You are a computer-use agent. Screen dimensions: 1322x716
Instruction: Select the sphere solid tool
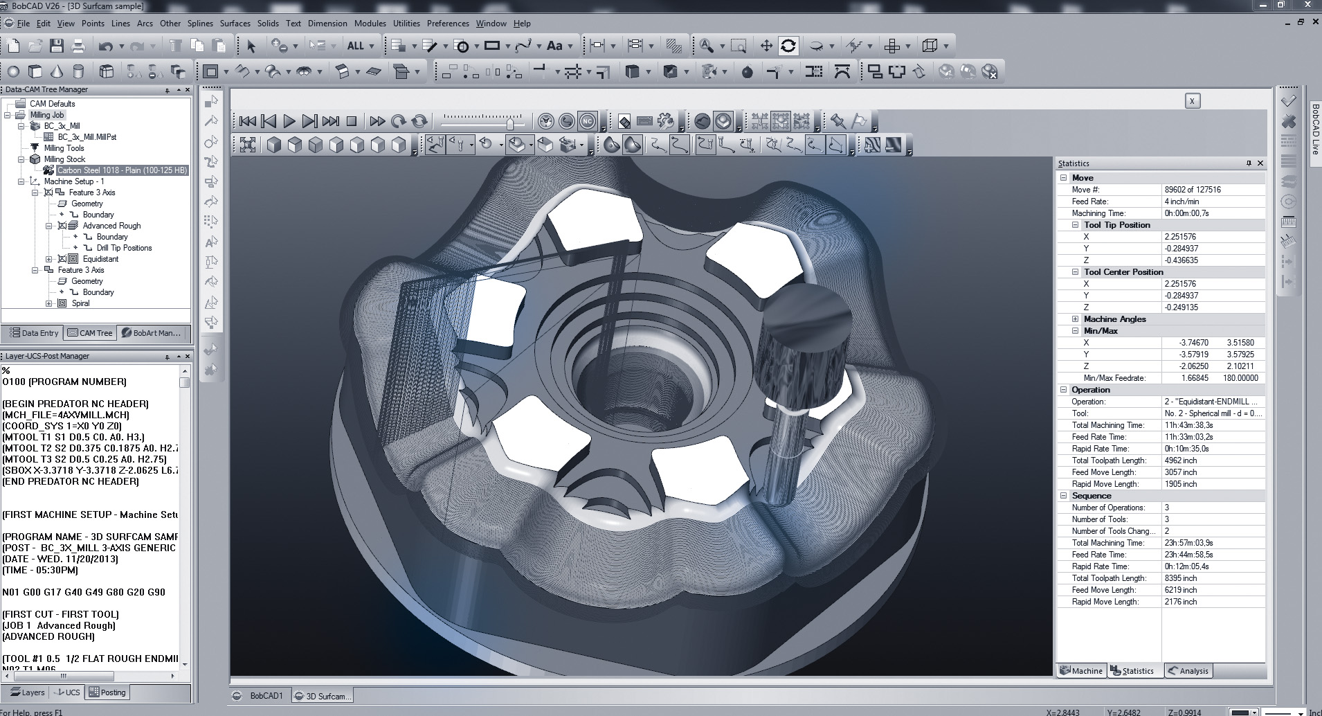click(x=13, y=71)
